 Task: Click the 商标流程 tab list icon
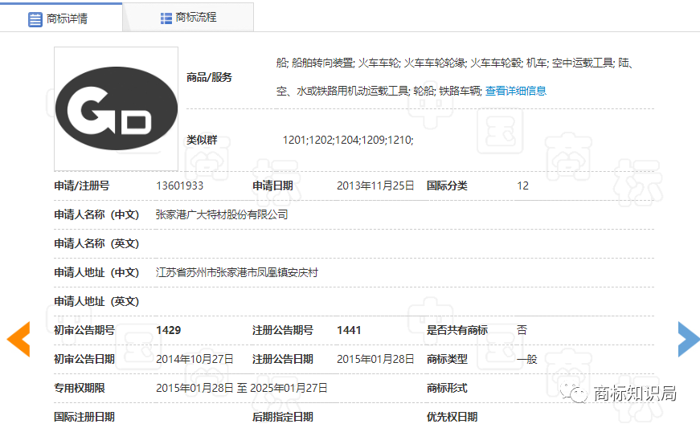[166, 18]
